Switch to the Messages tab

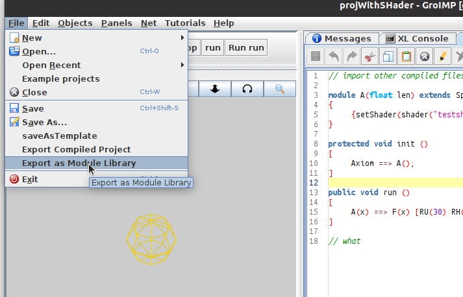(x=342, y=38)
